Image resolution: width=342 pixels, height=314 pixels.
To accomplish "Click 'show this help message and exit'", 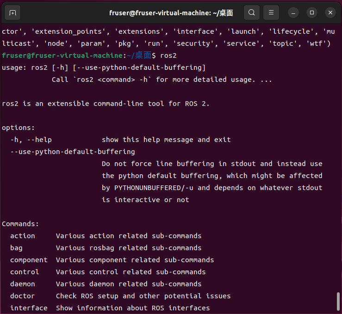I will [166, 140].
